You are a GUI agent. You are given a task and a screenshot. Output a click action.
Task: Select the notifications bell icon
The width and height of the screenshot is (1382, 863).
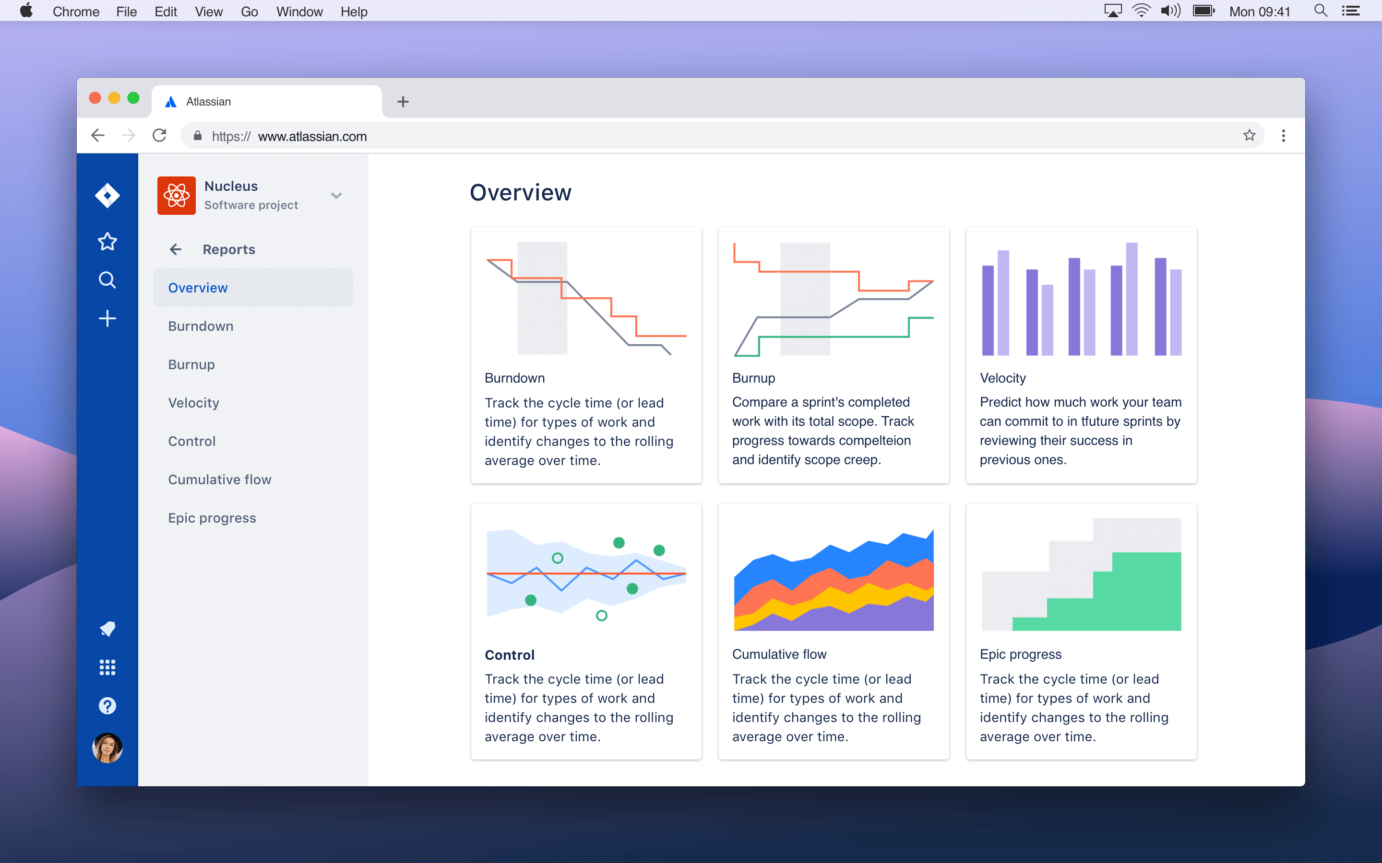pyautogui.click(x=107, y=628)
